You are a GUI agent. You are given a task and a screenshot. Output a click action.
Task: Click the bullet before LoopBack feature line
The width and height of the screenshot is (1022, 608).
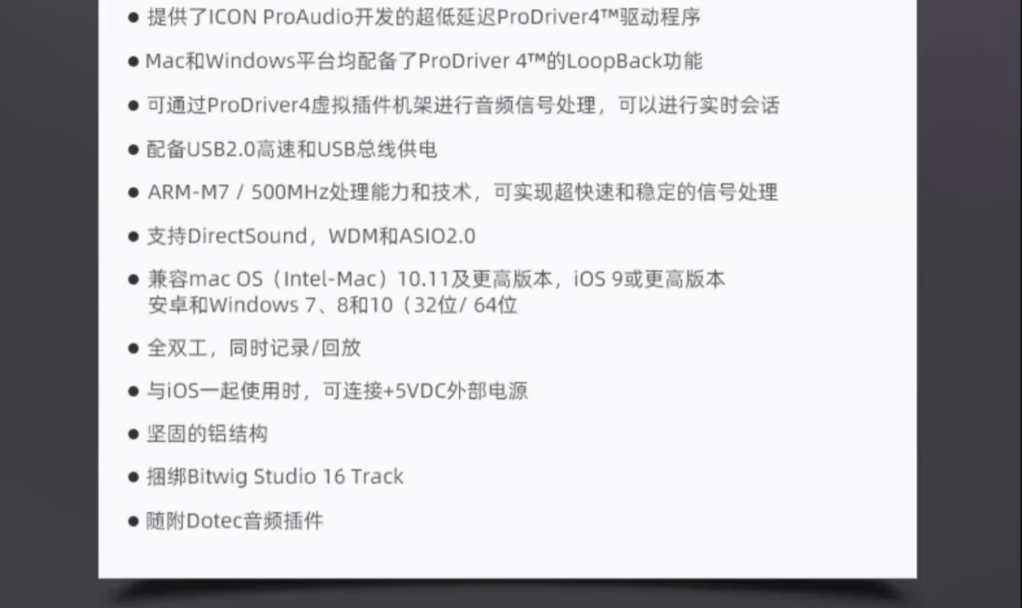(x=134, y=62)
